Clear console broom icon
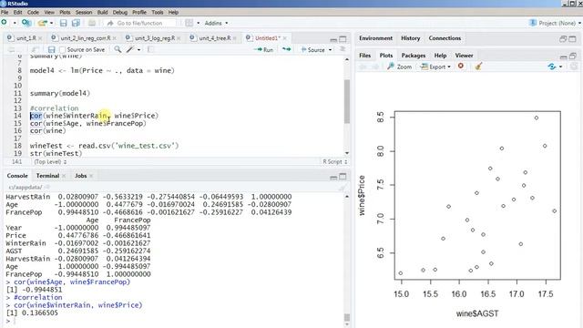This screenshot has height=328, width=583. (343, 188)
